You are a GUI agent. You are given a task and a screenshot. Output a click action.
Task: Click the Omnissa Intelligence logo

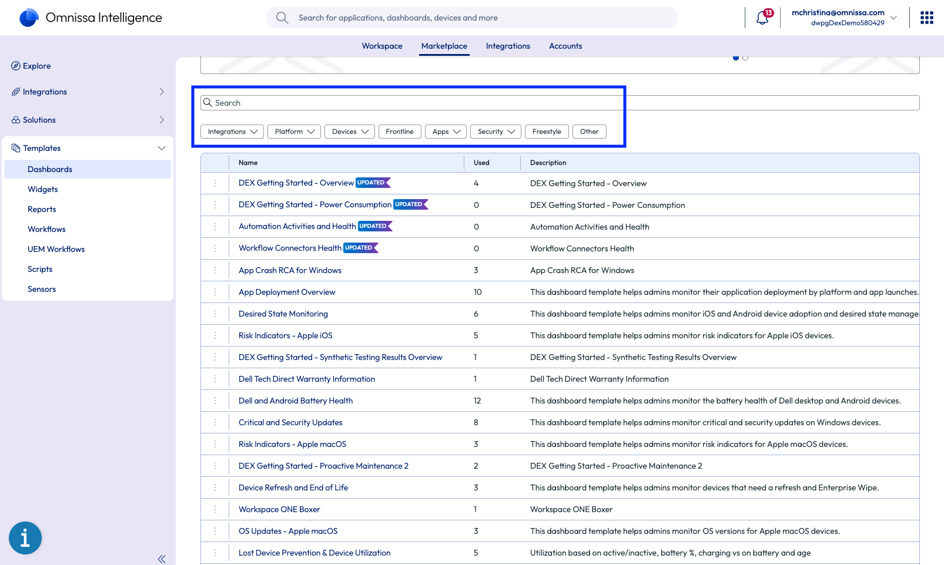pos(29,18)
